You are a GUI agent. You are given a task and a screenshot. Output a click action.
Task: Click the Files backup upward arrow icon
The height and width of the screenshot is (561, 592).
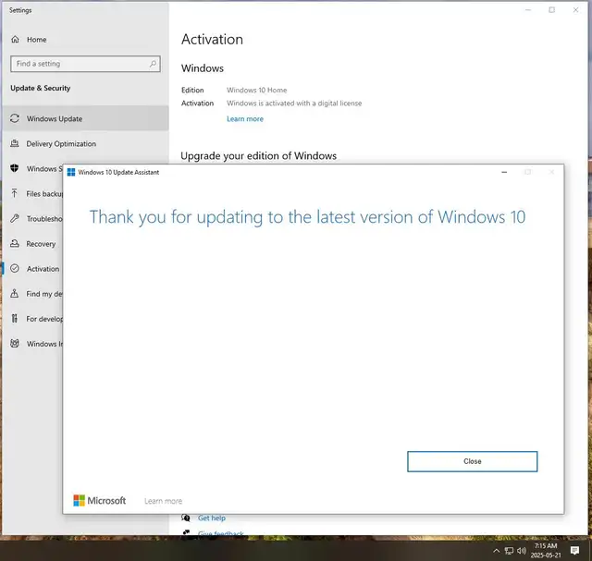pyautogui.click(x=15, y=193)
